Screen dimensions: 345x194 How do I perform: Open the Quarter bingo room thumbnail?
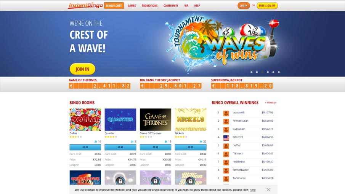120,119
